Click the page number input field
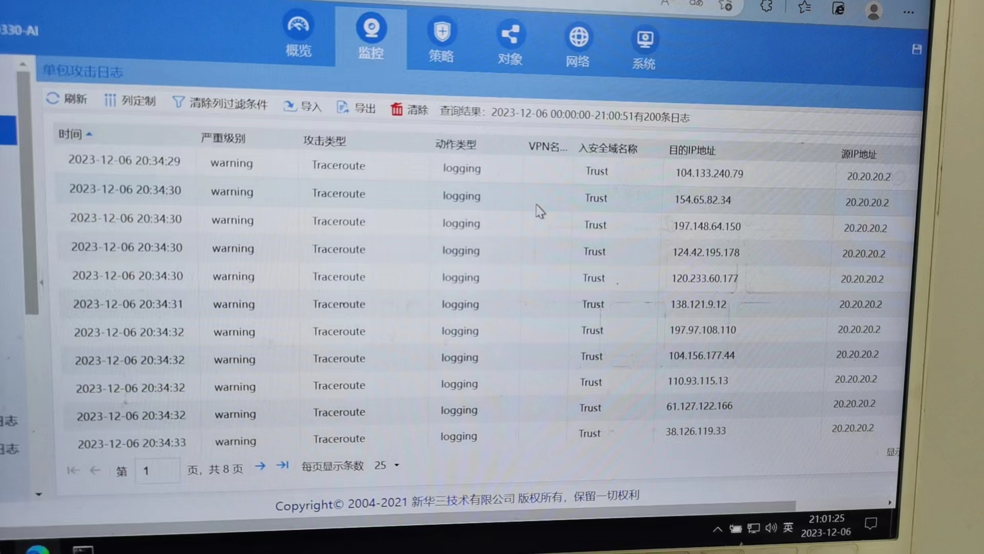 click(157, 470)
